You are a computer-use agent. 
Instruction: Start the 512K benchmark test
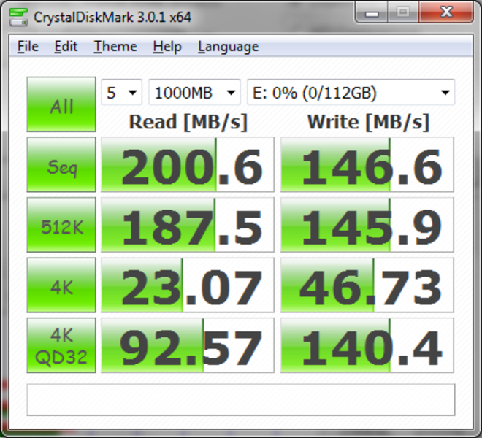click(61, 225)
